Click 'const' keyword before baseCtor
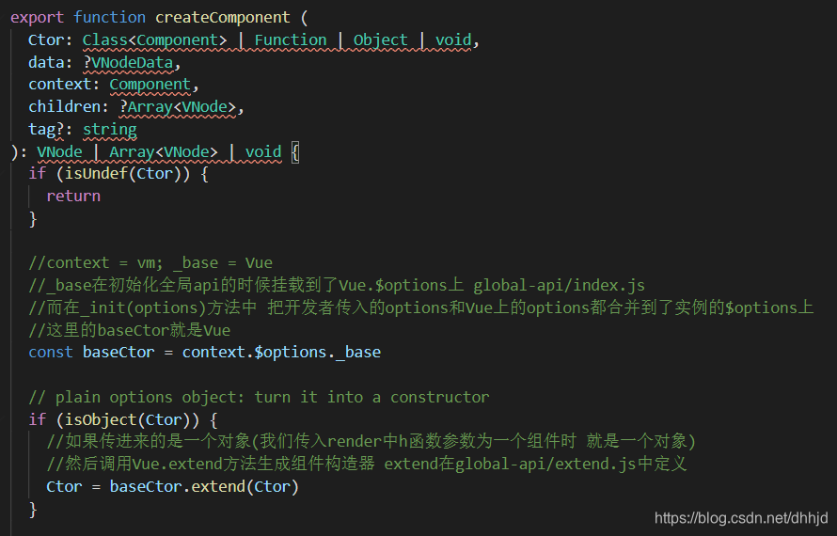837x536 pixels. [51, 353]
